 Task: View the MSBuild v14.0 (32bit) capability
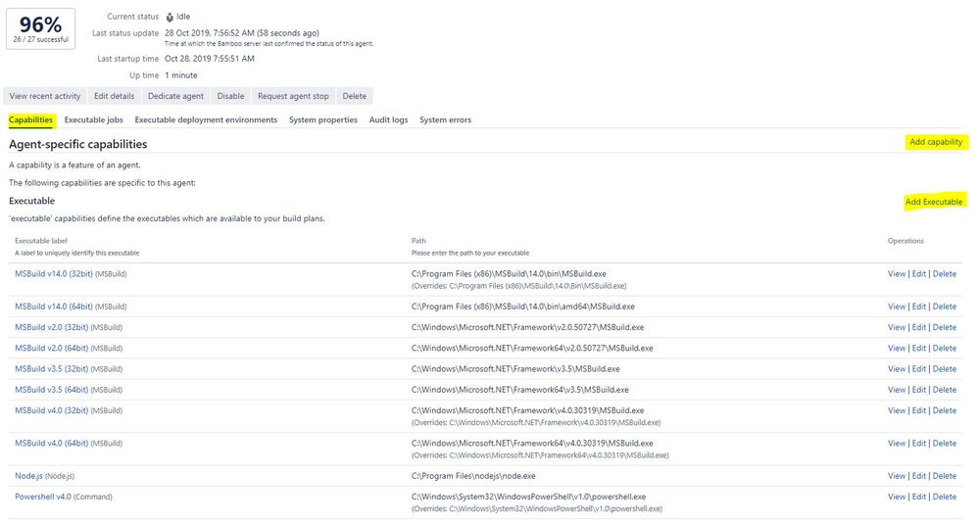897,274
